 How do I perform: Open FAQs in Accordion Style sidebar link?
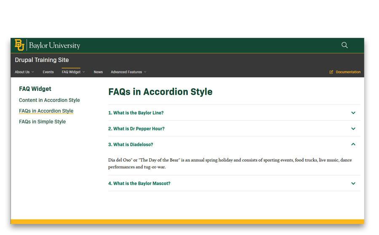46,111
